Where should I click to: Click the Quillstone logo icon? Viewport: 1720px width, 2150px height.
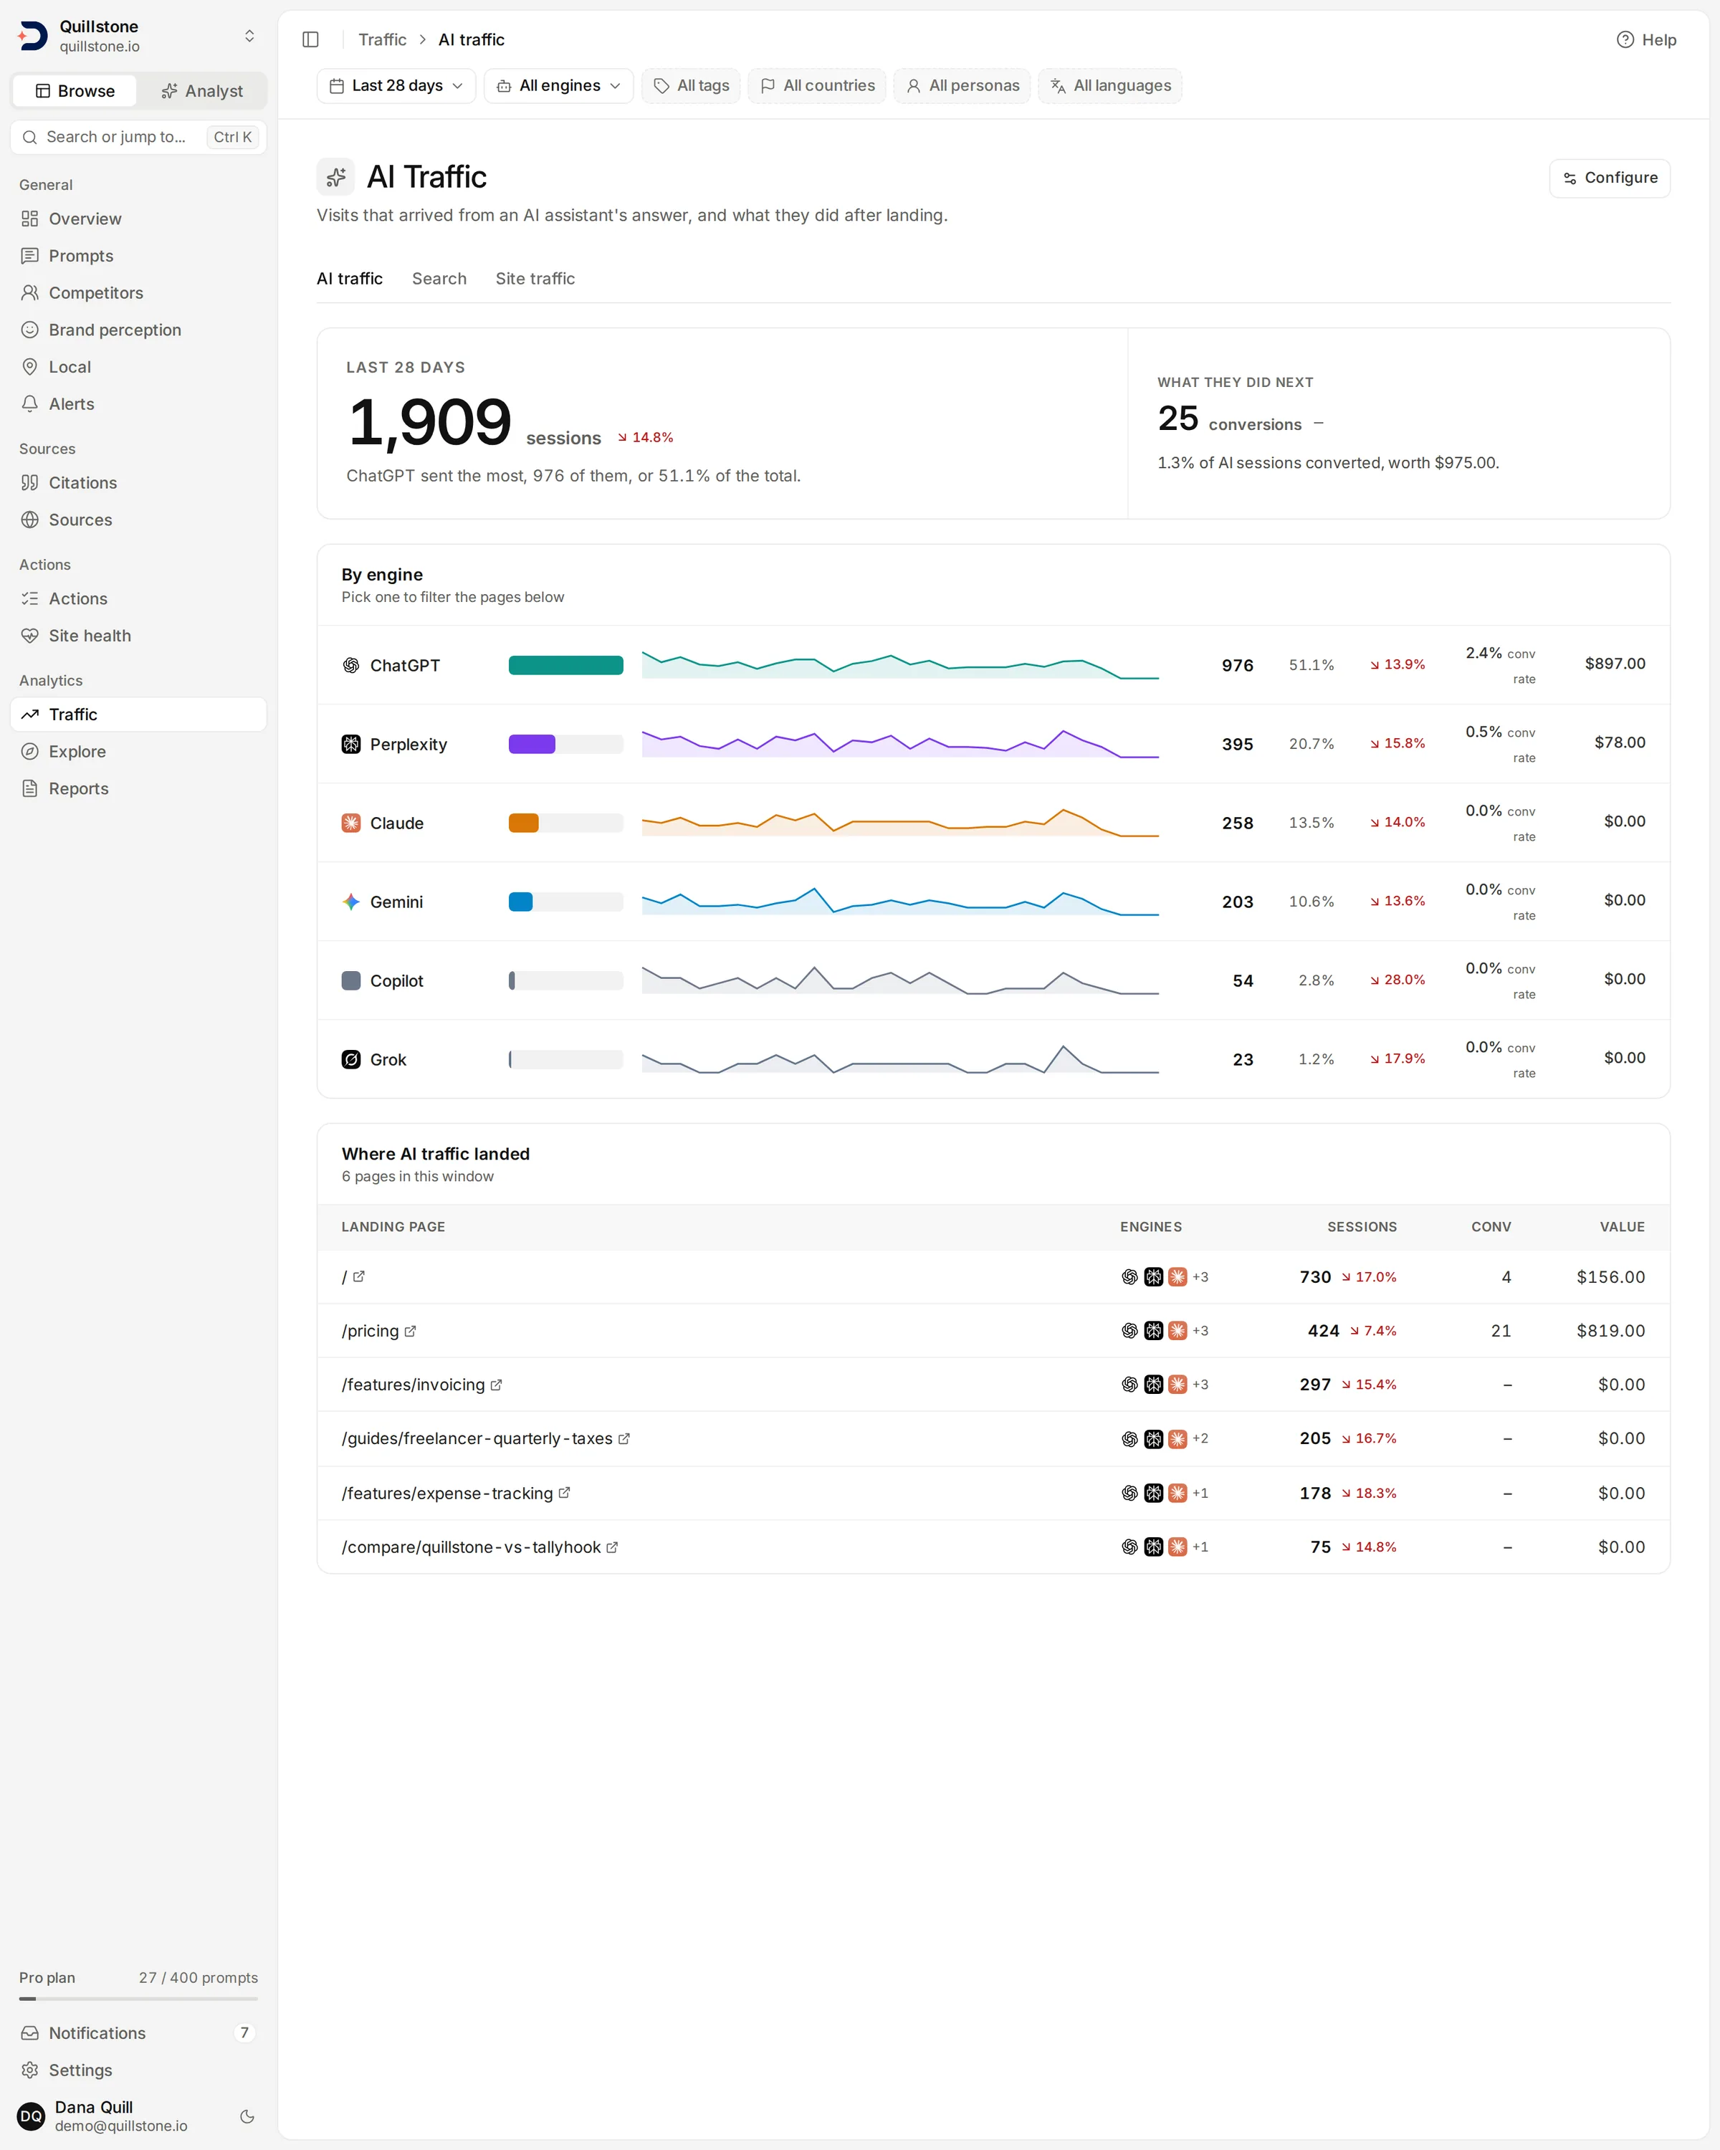pyautogui.click(x=32, y=36)
